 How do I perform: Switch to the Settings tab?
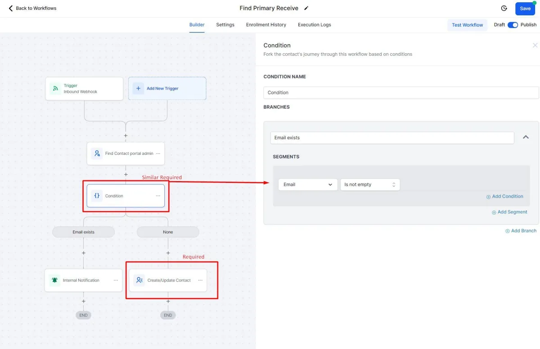[225, 25]
